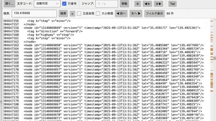Focus the jump line/percent input field
Image resolution: width=216 pixels, height=121 pixels.
(107, 4)
